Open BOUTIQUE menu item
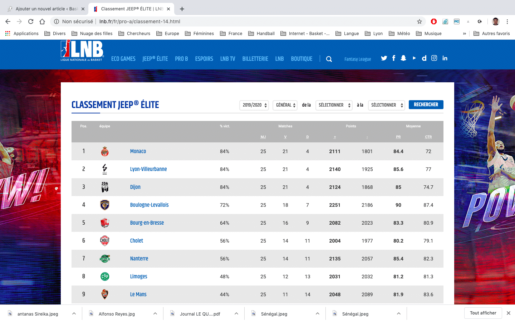 tap(302, 59)
